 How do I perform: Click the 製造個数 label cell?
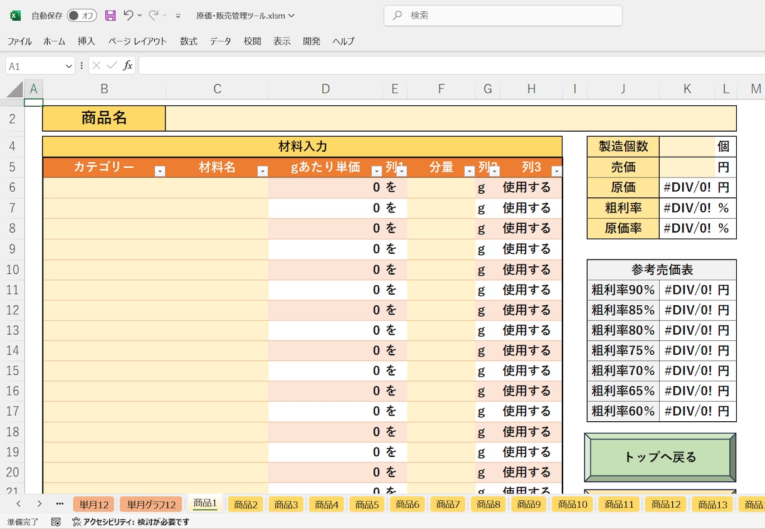point(623,147)
